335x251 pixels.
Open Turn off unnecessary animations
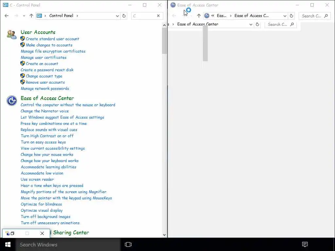click(50, 223)
